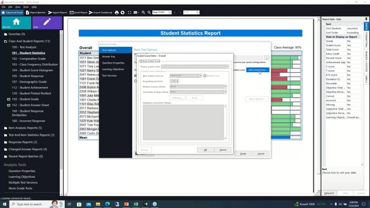Open the File menu
The height and width of the screenshot is (208, 370).
3,7
